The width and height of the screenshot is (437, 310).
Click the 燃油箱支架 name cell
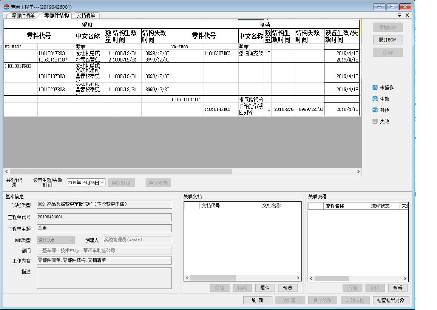251,53
